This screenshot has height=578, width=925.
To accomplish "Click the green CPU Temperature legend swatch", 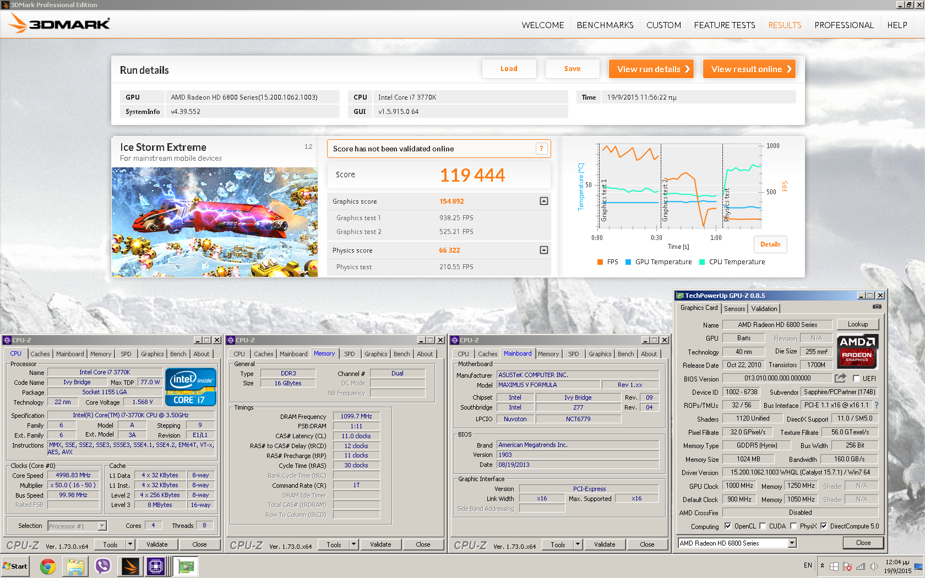I will click(702, 262).
